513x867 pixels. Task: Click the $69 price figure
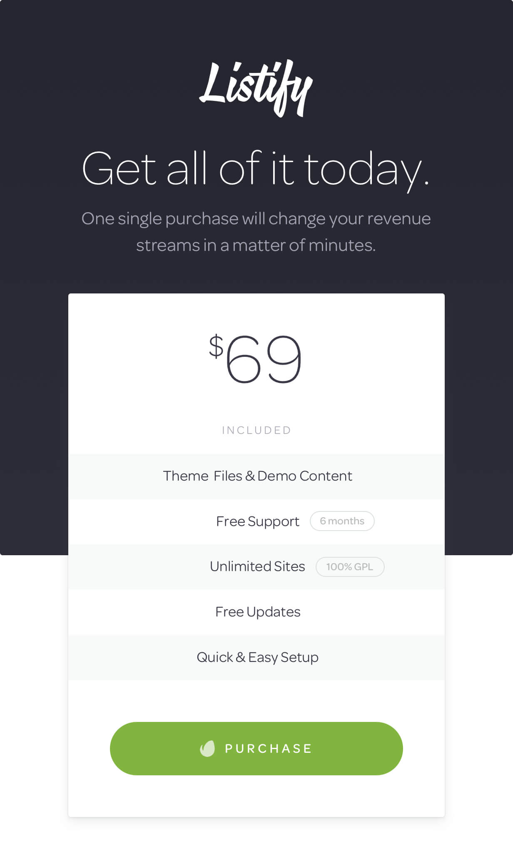point(255,358)
